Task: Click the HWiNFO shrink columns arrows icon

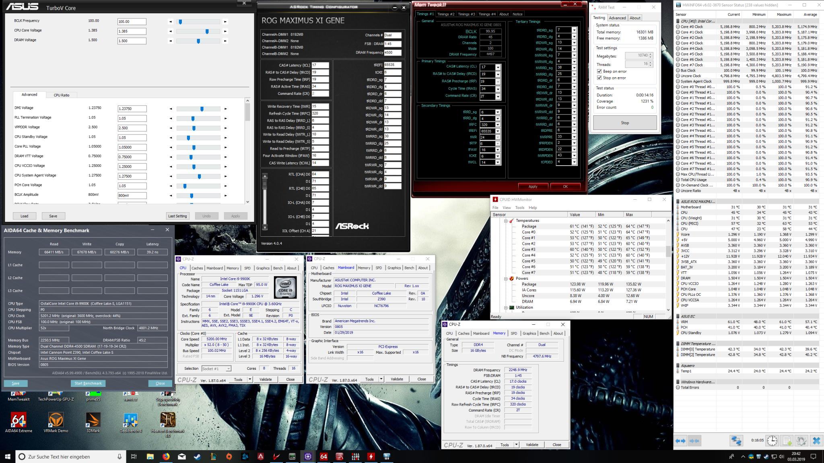Action: tap(694, 441)
